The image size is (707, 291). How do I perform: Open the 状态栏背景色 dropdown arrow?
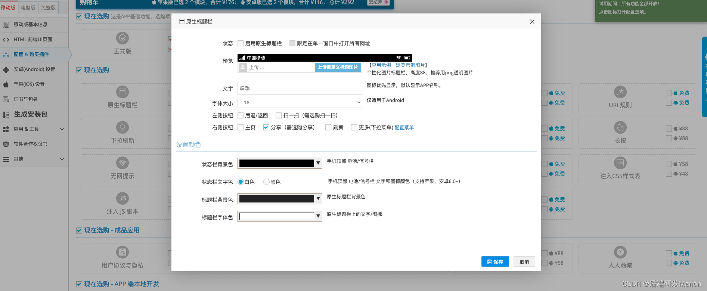pos(318,163)
